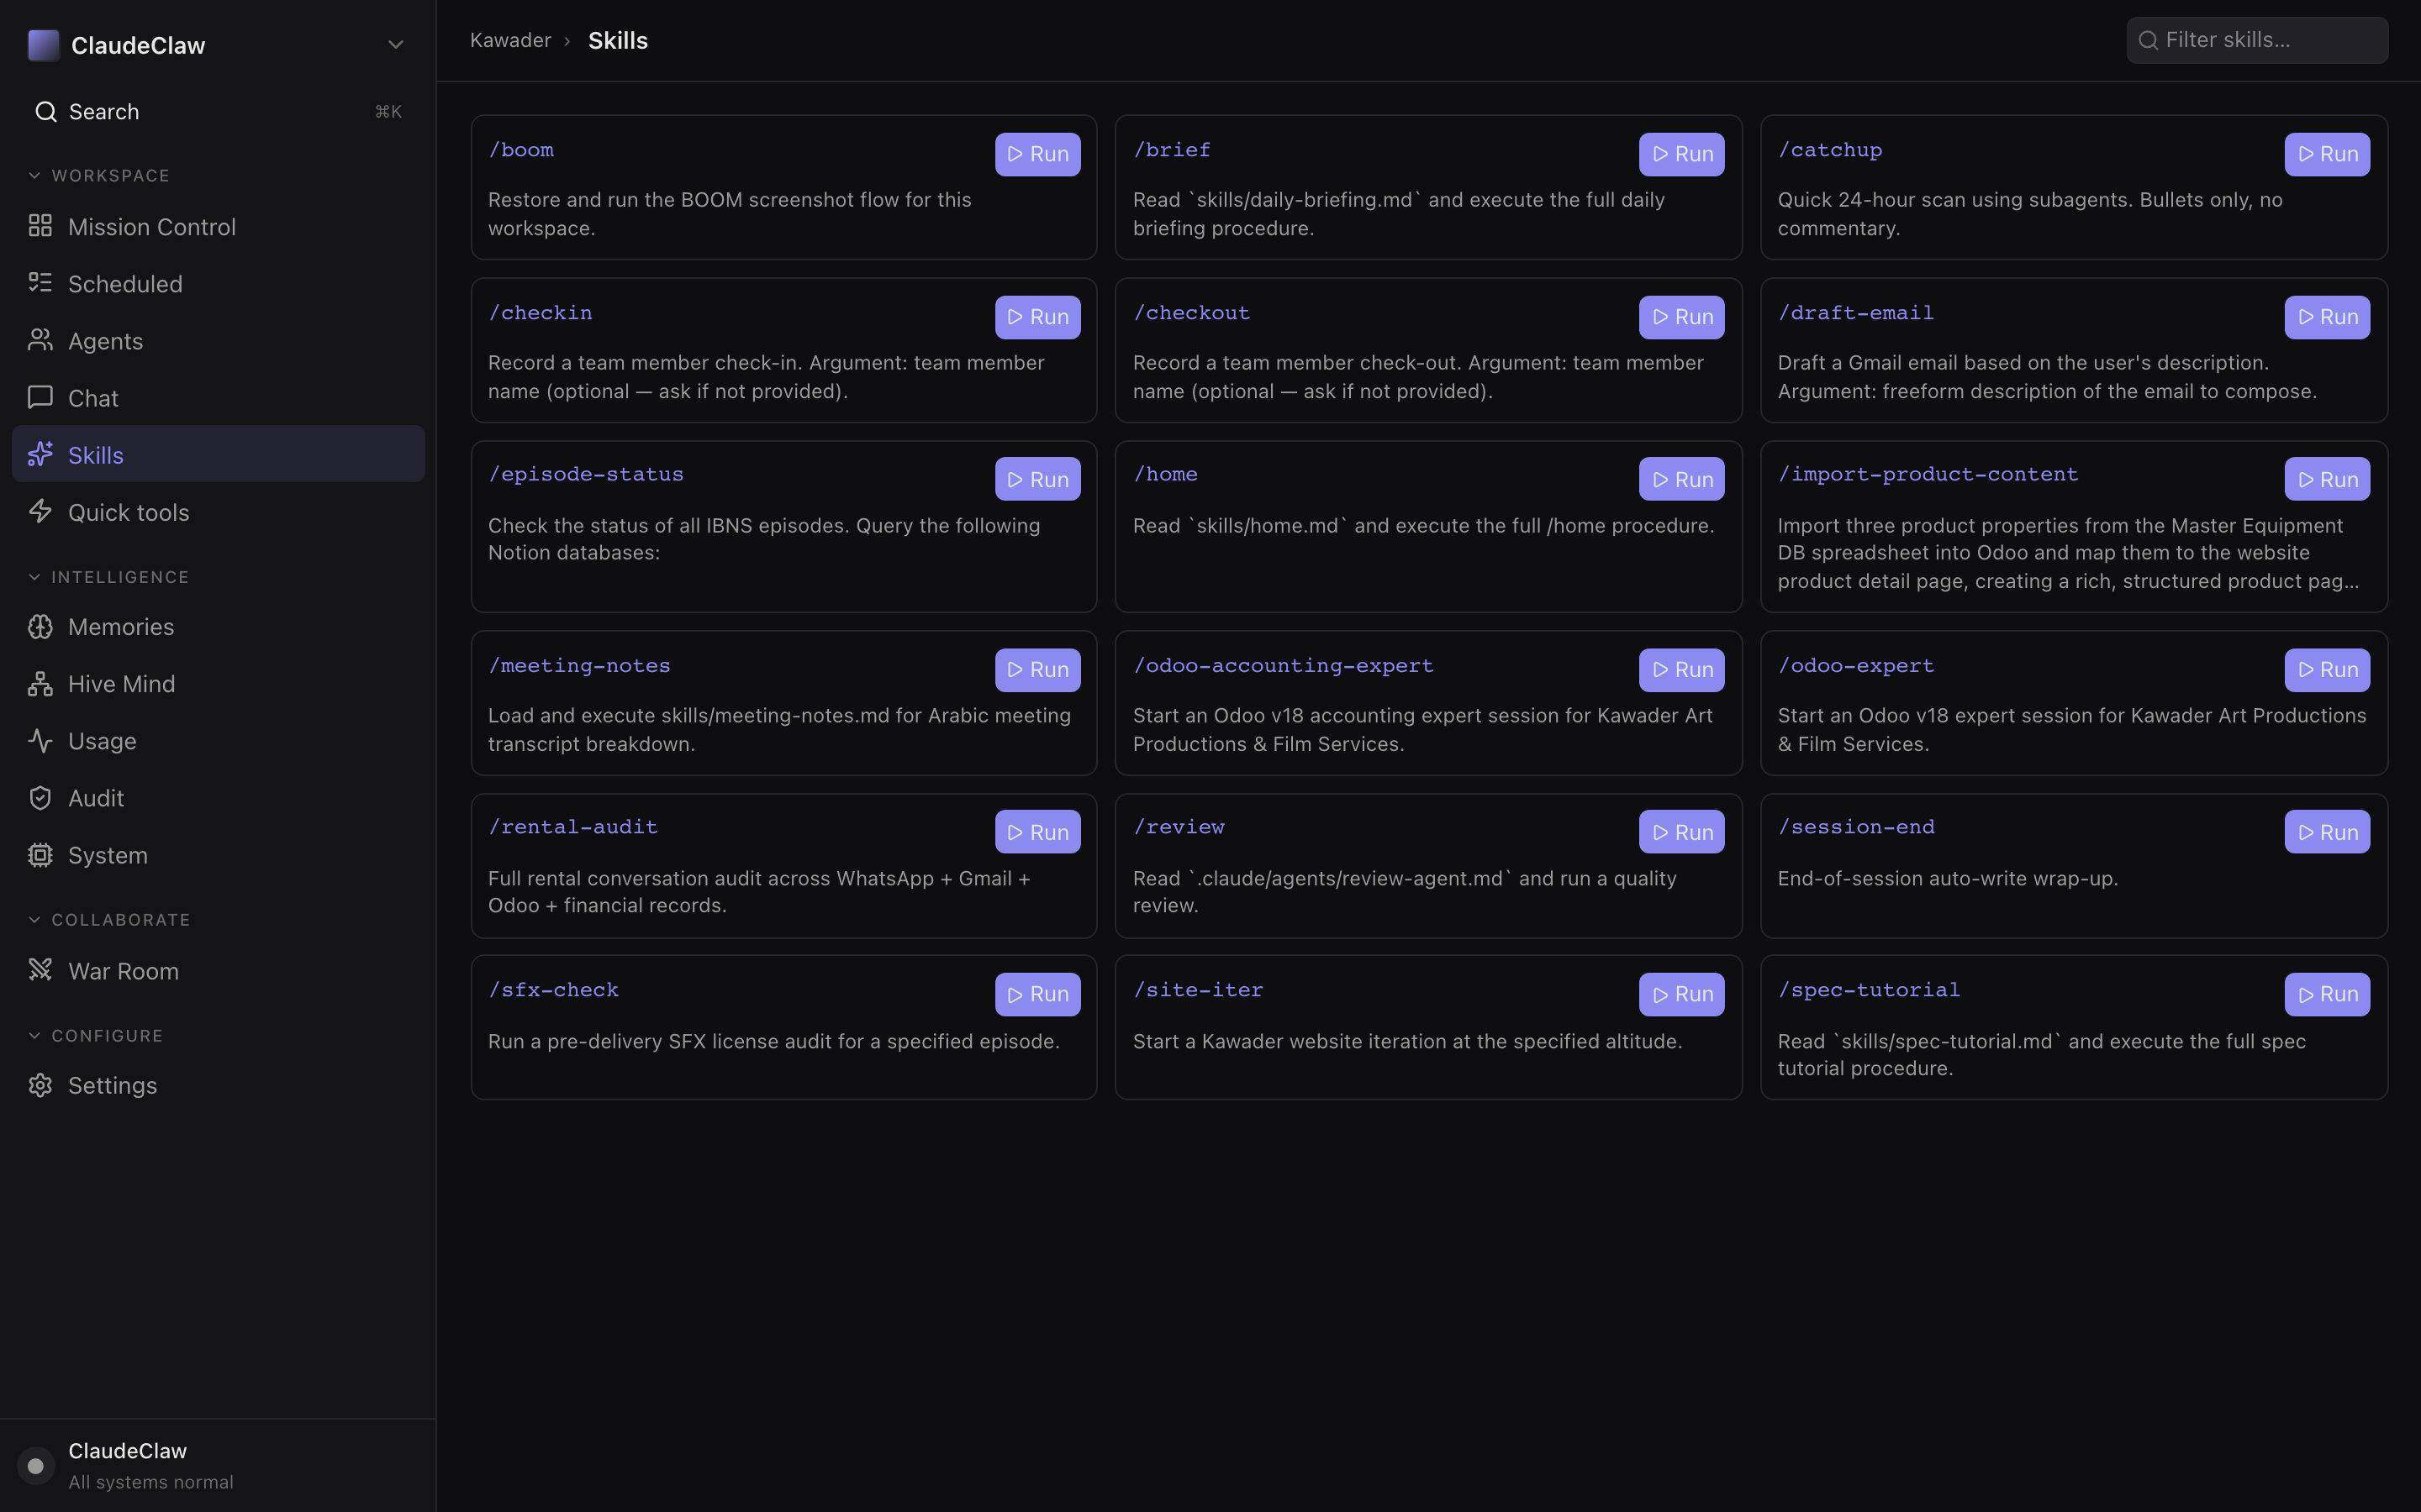Run the /spec-tutorial skill

pyautogui.click(x=2327, y=994)
